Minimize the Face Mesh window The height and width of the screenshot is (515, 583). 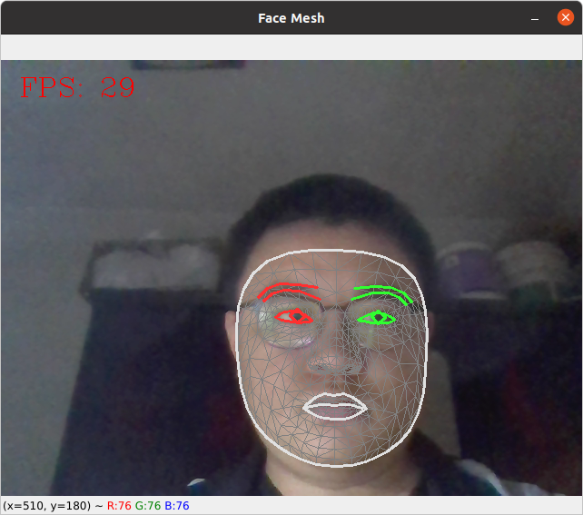tap(535, 18)
